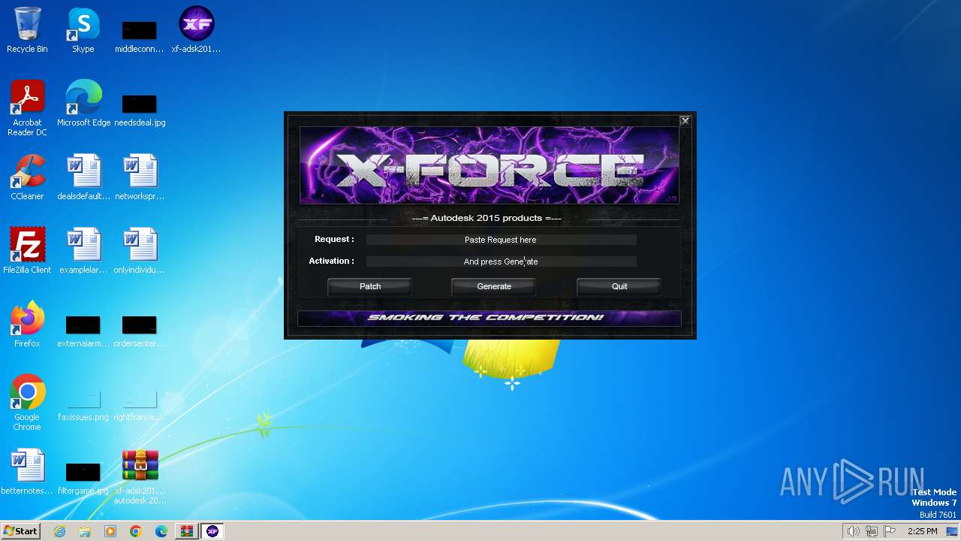The height and width of the screenshot is (541, 961).
Task: Switch to WinRAR taskbar window
Action: [186, 531]
